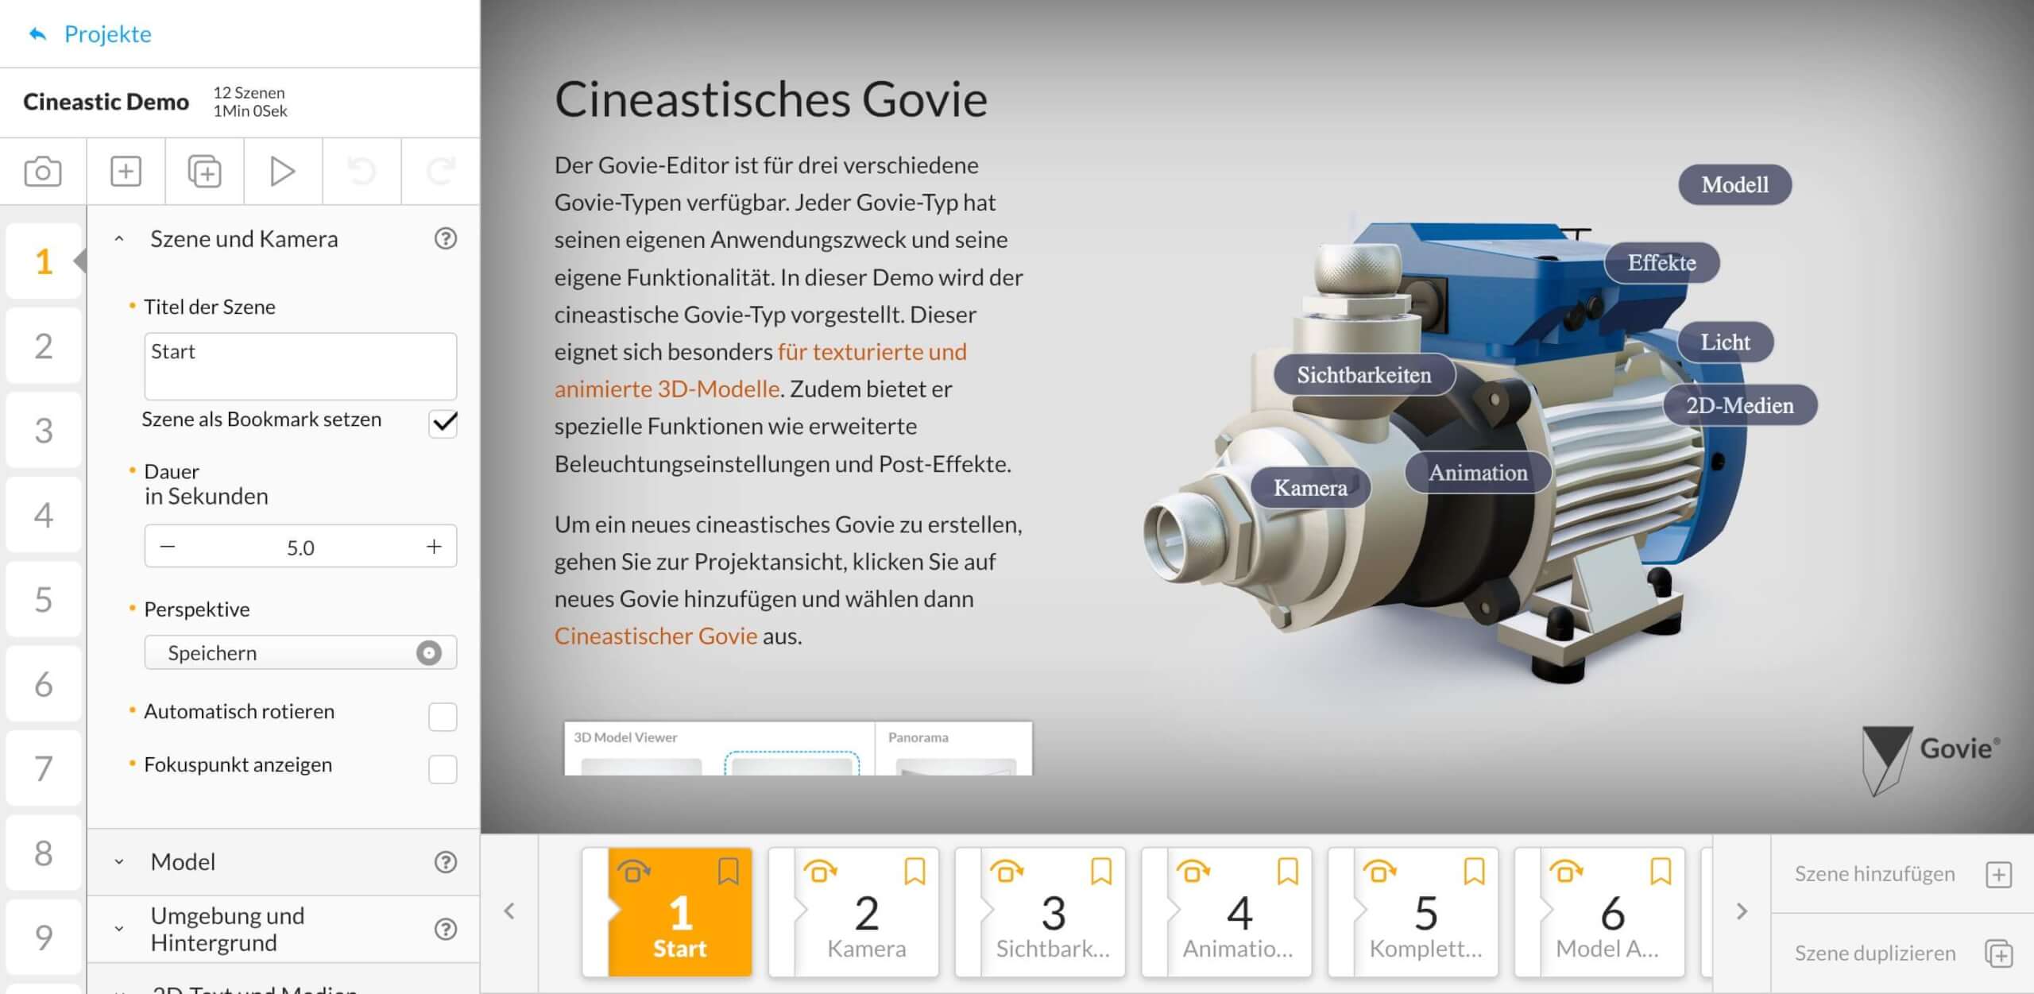Toggle bookmark on timeline scene 1 Start
This screenshot has height=994, width=2034.
tap(728, 872)
